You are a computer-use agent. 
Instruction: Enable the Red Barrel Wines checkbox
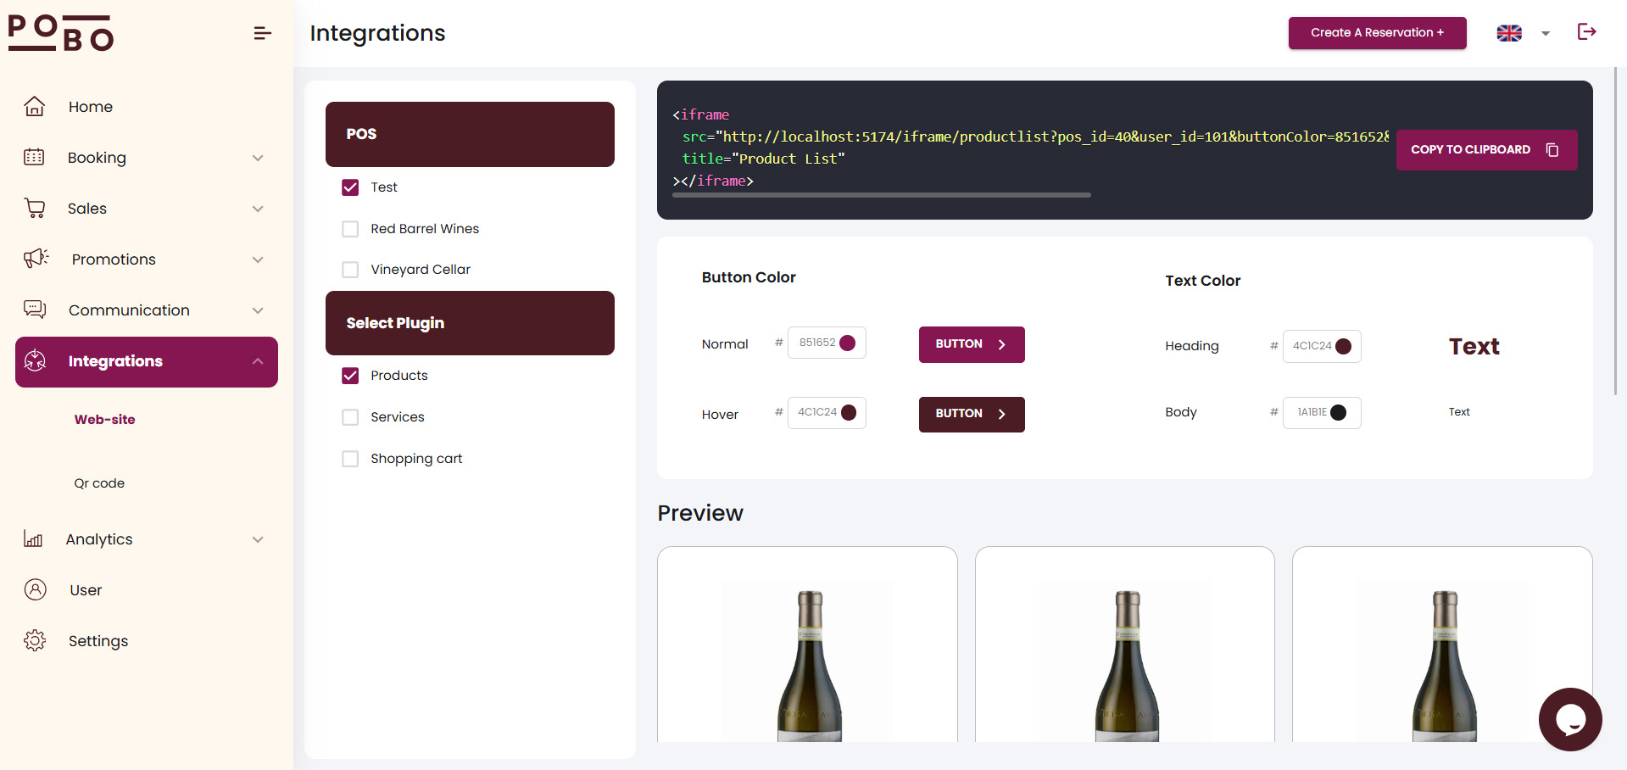[x=350, y=229]
